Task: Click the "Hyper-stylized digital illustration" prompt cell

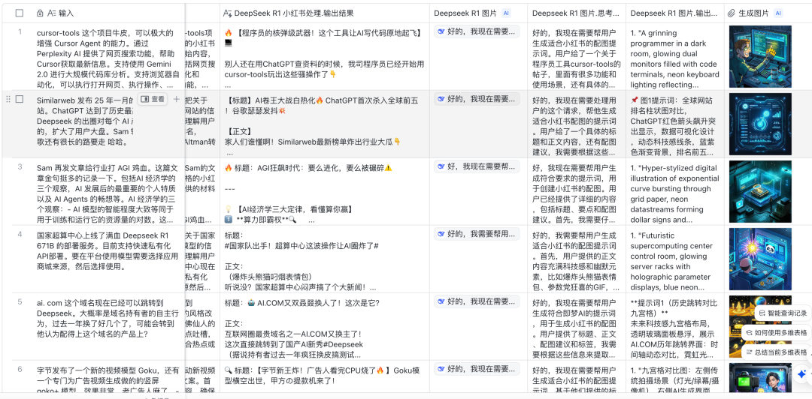Action: tap(674, 191)
